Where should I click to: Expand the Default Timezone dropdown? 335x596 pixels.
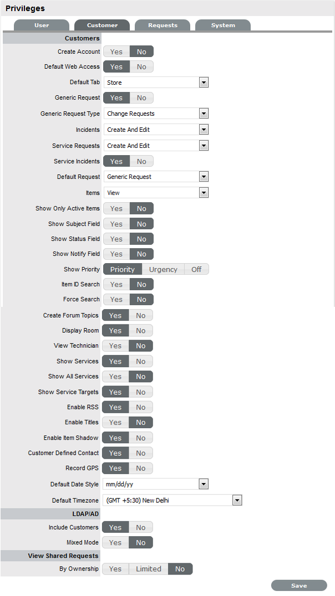pyautogui.click(x=237, y=500)
